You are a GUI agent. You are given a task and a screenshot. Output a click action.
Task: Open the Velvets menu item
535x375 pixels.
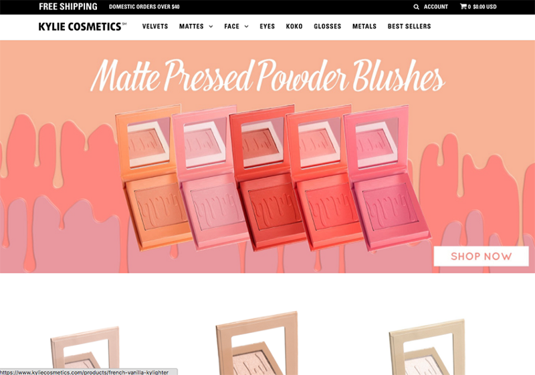tap(155, 26)
